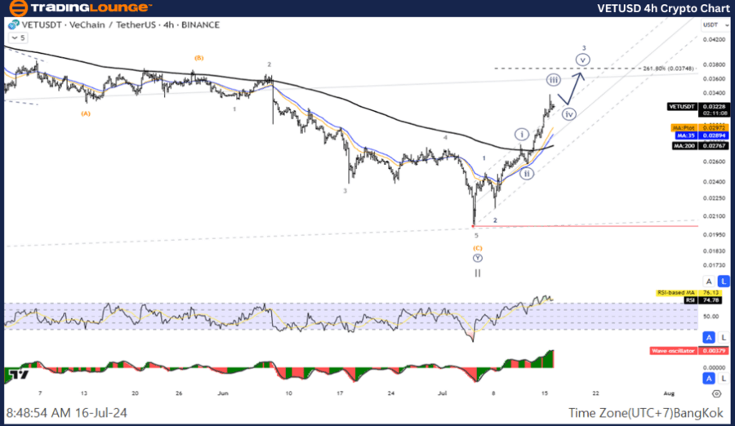
Task: Toggle auto scale A on RSI pane
Action: click(x=709, y=337)
